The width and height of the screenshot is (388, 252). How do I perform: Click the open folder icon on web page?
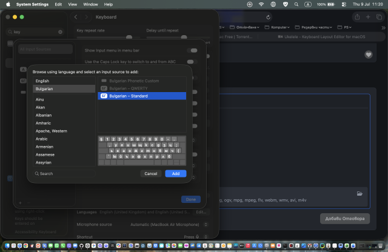click(x=360, y=194)
